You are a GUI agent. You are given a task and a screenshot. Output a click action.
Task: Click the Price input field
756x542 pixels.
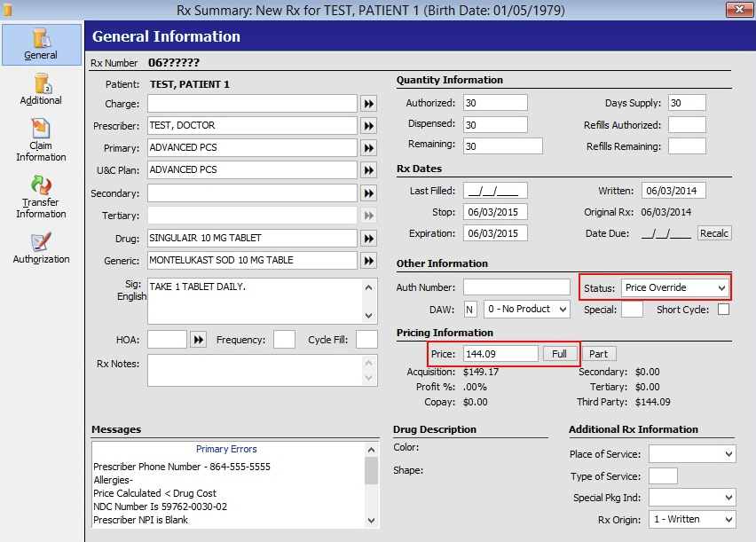pos(500,354)
